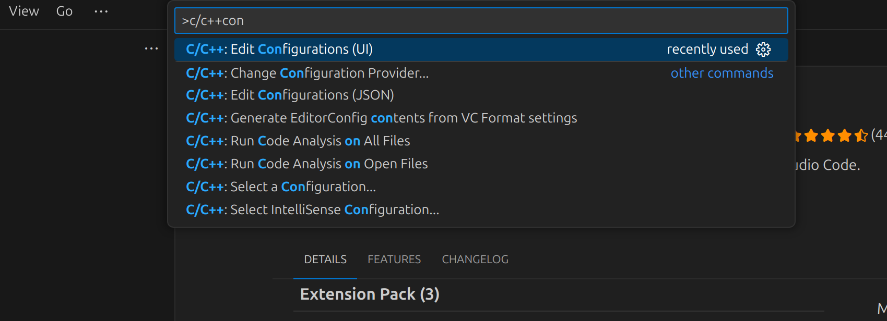This screenshot has height=321, width=887.
Task: Select the DETAILS tab
Action: (x=325, y=259)
